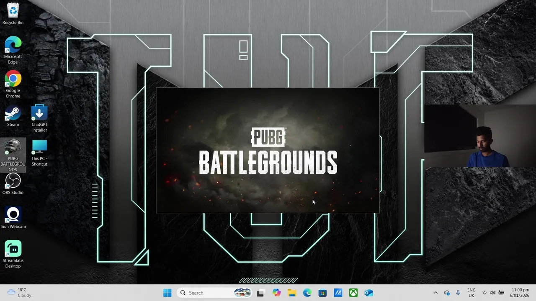This screenshot has height=301, width=536.
Task: Select the Iriun Webcam desktop shortcut
Action: click(x=13, y=218)
